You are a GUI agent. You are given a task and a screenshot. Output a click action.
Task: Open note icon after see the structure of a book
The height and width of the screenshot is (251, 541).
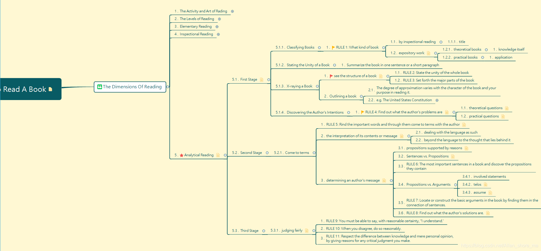(x=381, y=76)
